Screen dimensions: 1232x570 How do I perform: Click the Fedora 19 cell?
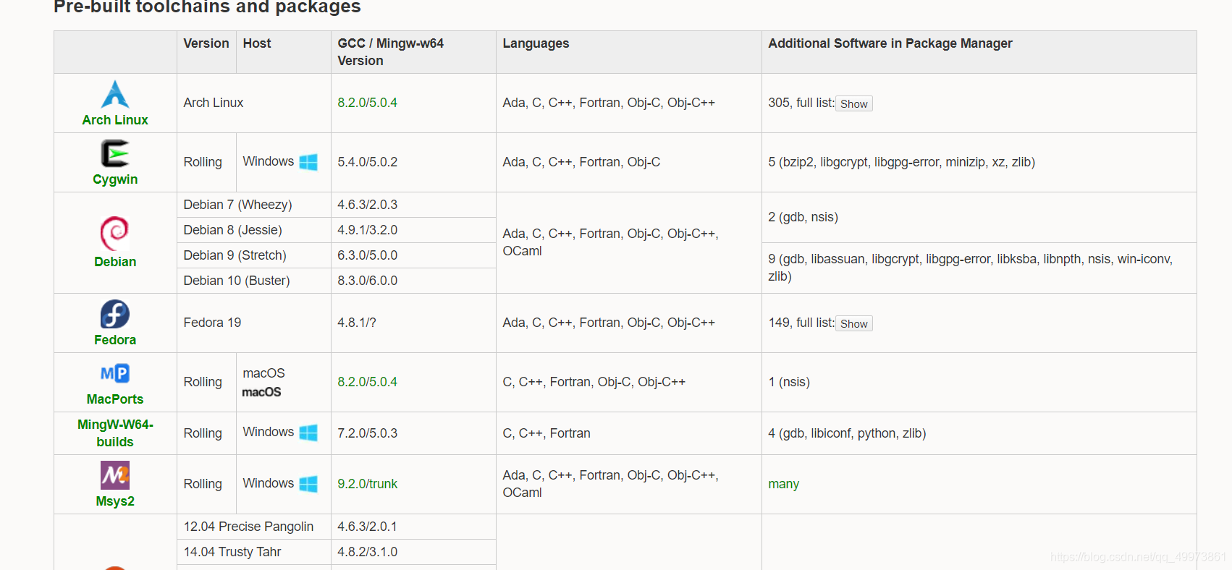click(x=254, y=323)
